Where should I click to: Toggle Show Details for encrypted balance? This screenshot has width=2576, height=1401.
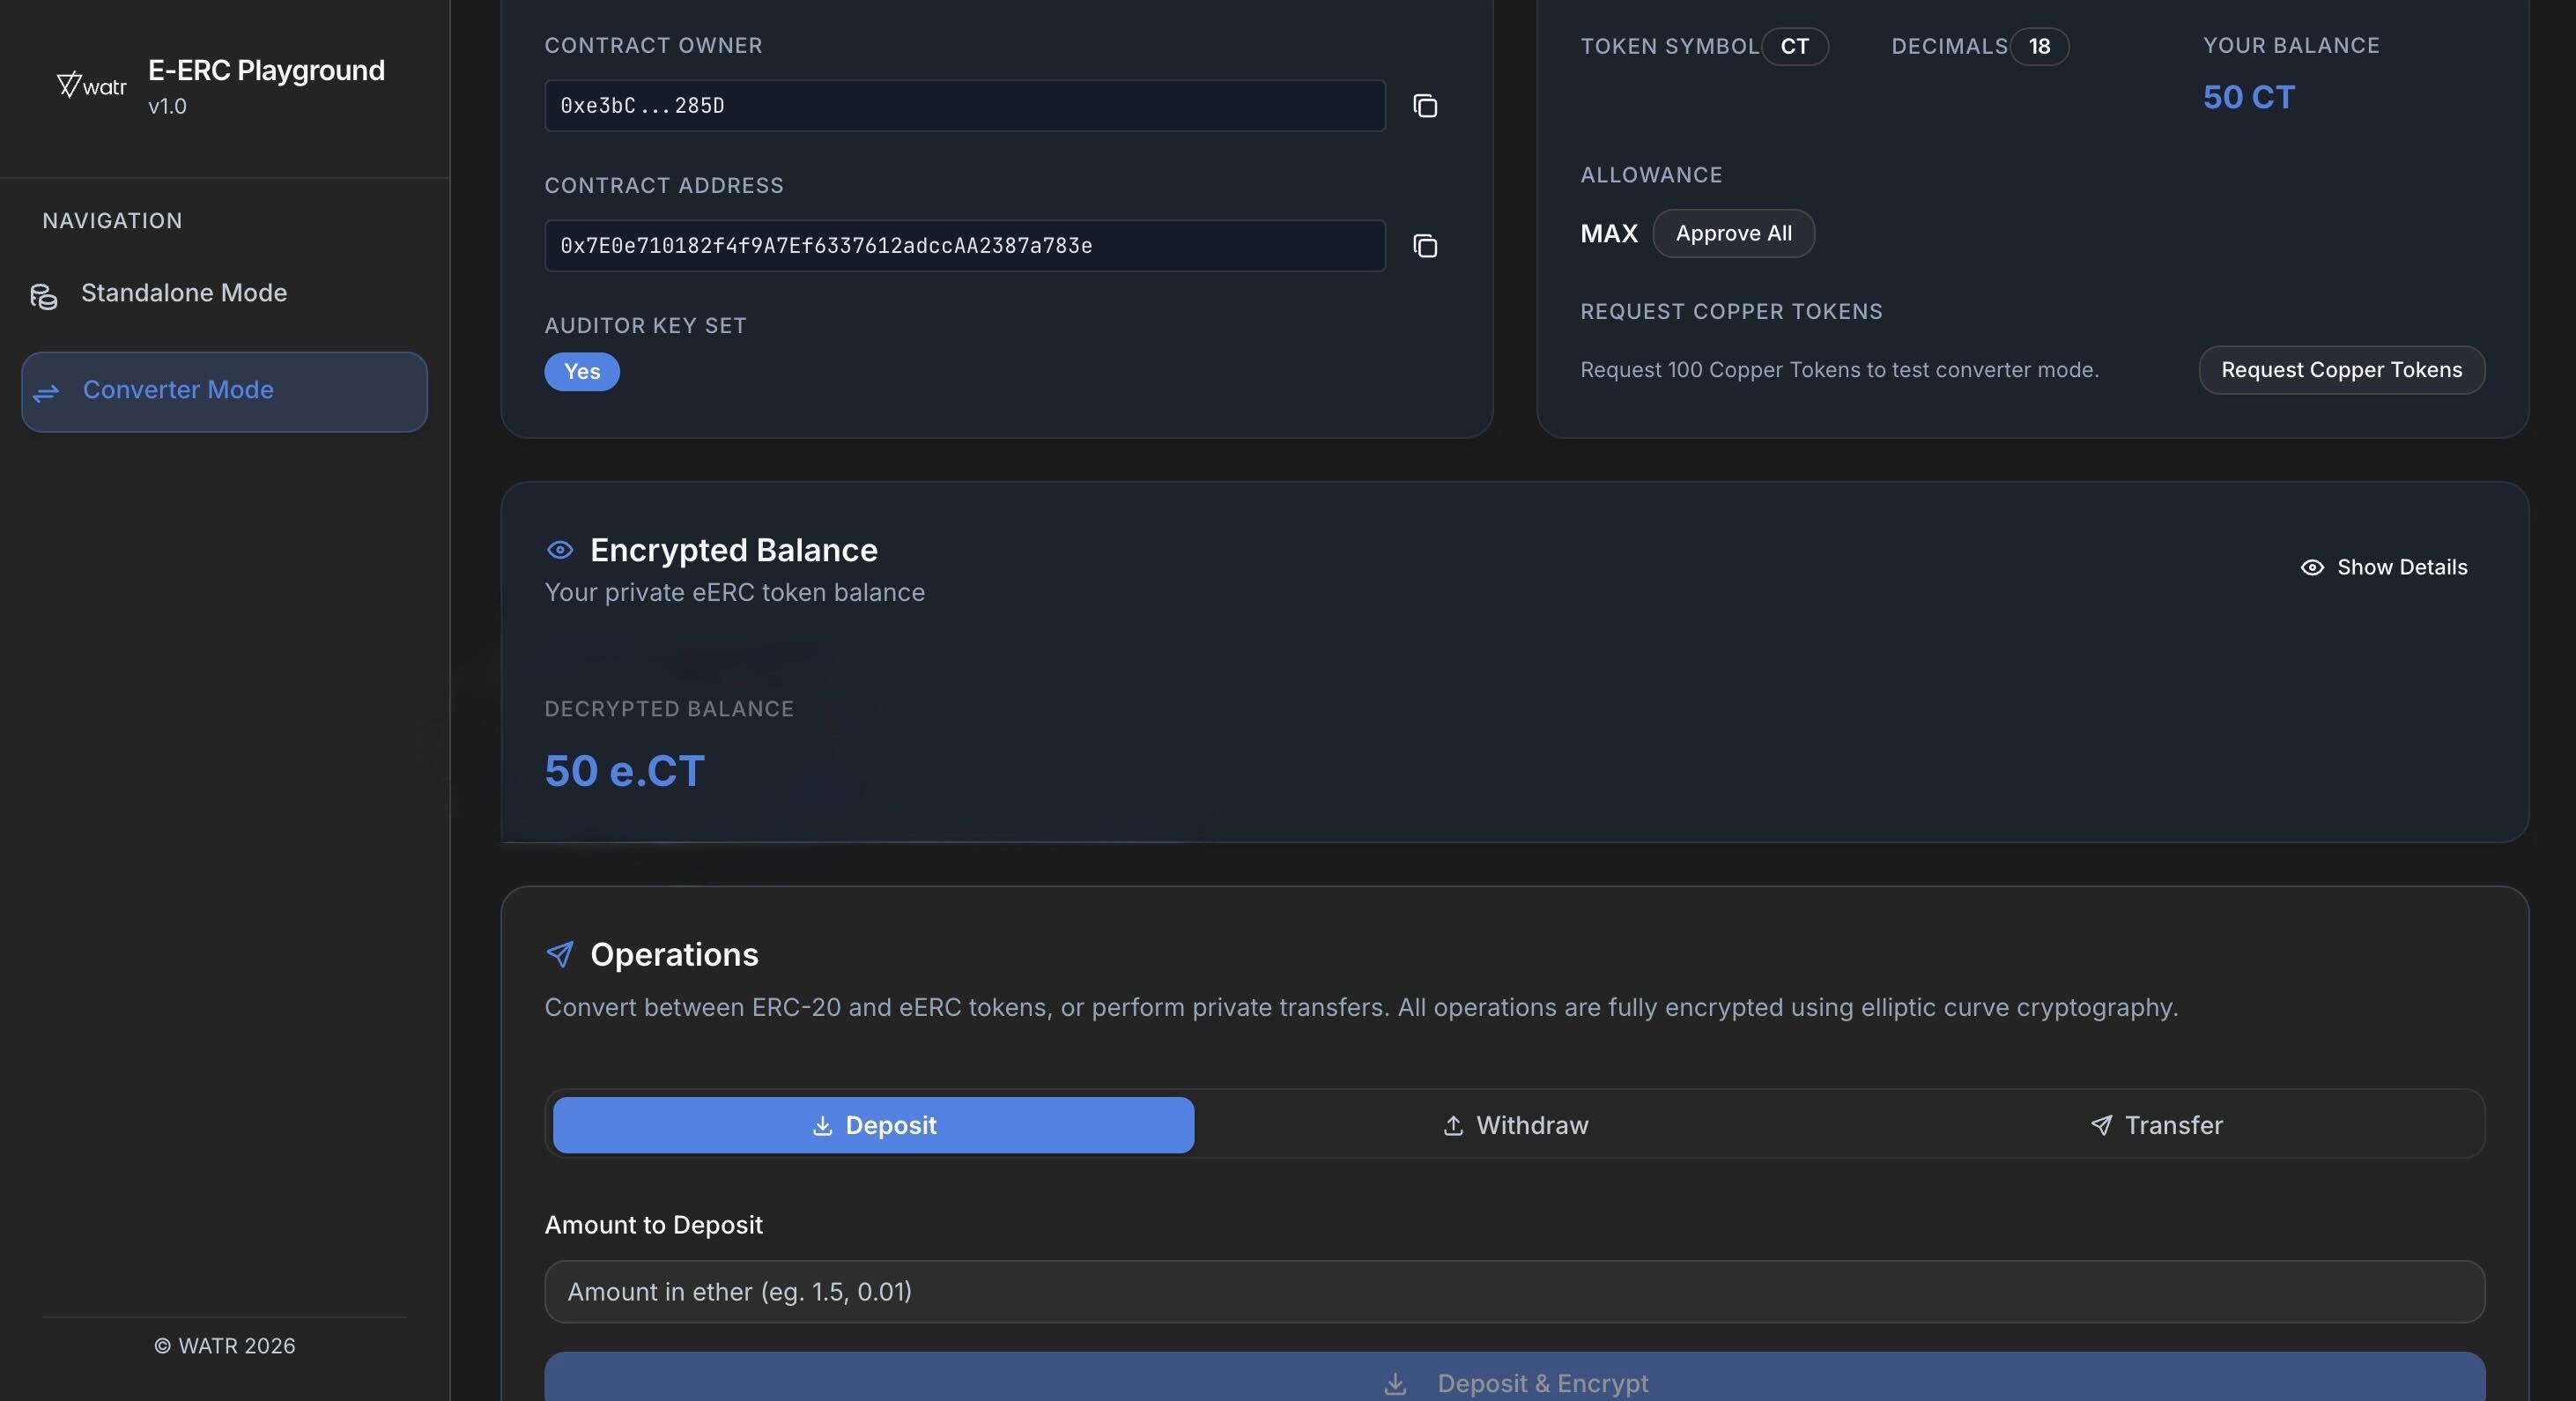(x=2384, y=568)
